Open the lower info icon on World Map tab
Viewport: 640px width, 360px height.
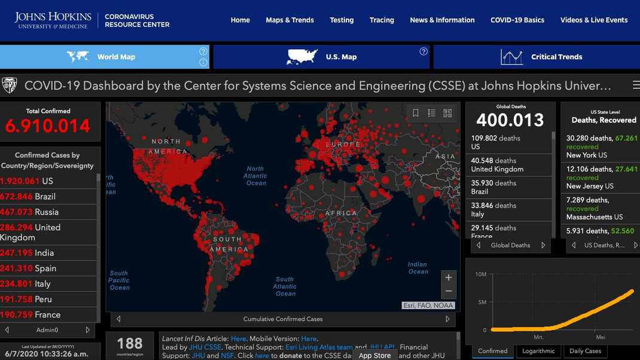click(x=203, y=62)
